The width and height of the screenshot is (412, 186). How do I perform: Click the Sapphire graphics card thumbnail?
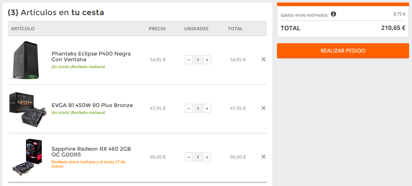pos(27,157)
